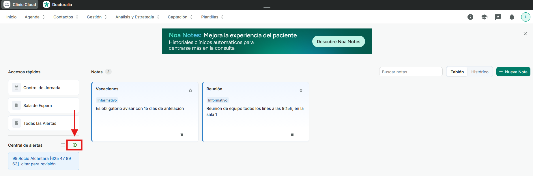The height and width of the screenshot is (176, 533).
Task: Open the notifications bell
Action: (512, 17)
